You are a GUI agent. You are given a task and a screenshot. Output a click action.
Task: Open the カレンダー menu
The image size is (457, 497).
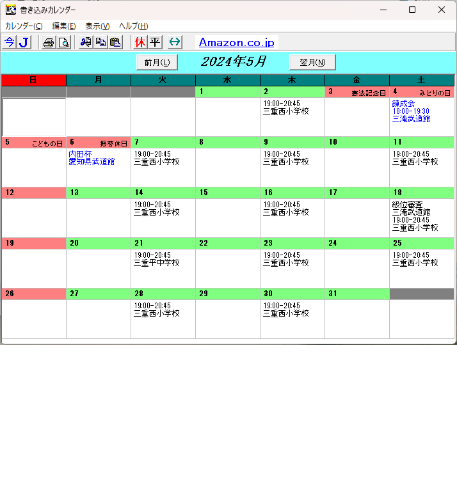(x=24, y=26)
